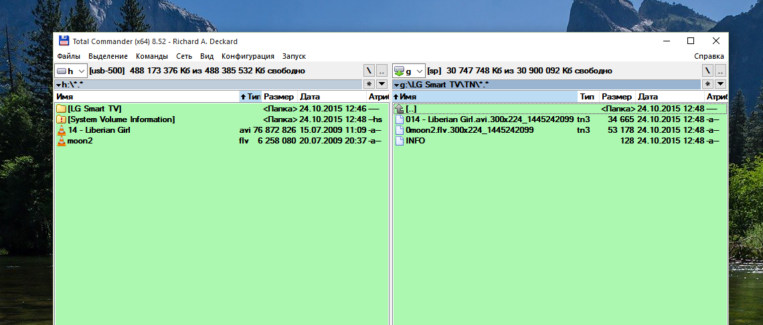Sort left panel by Тип column
763x325 pixels.
[250, 97]
